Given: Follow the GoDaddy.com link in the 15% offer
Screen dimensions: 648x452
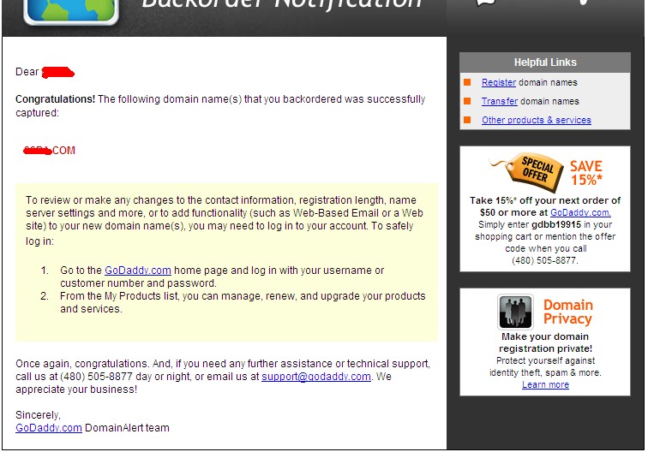Looking at the screenshot, I should pyautogui.click(x=580, y=212).
